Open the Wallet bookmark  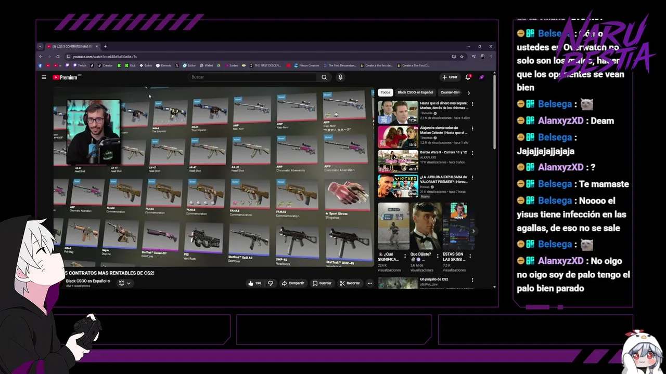coord(206,65)
